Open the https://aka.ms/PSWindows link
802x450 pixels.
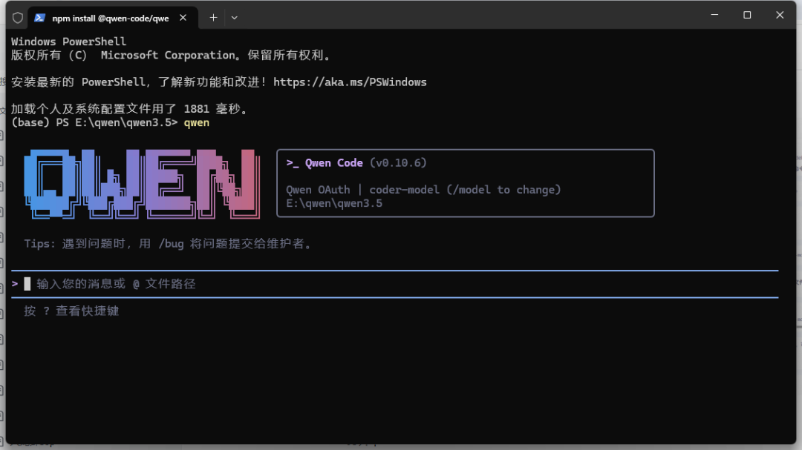click(x=350, y=82)
